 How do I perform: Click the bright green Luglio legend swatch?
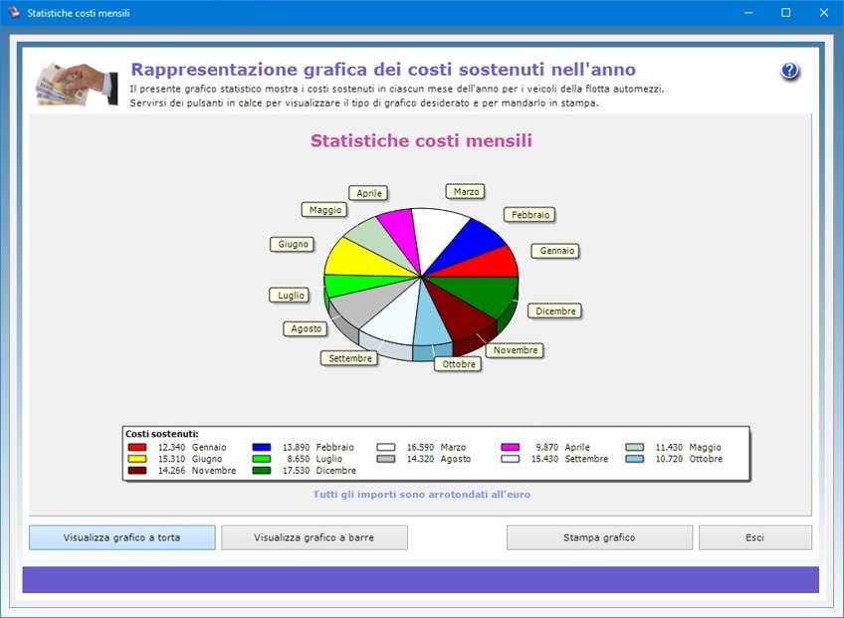pos(262,459)
